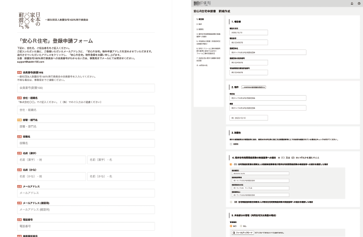Select the あり radio in section 5

231,226
